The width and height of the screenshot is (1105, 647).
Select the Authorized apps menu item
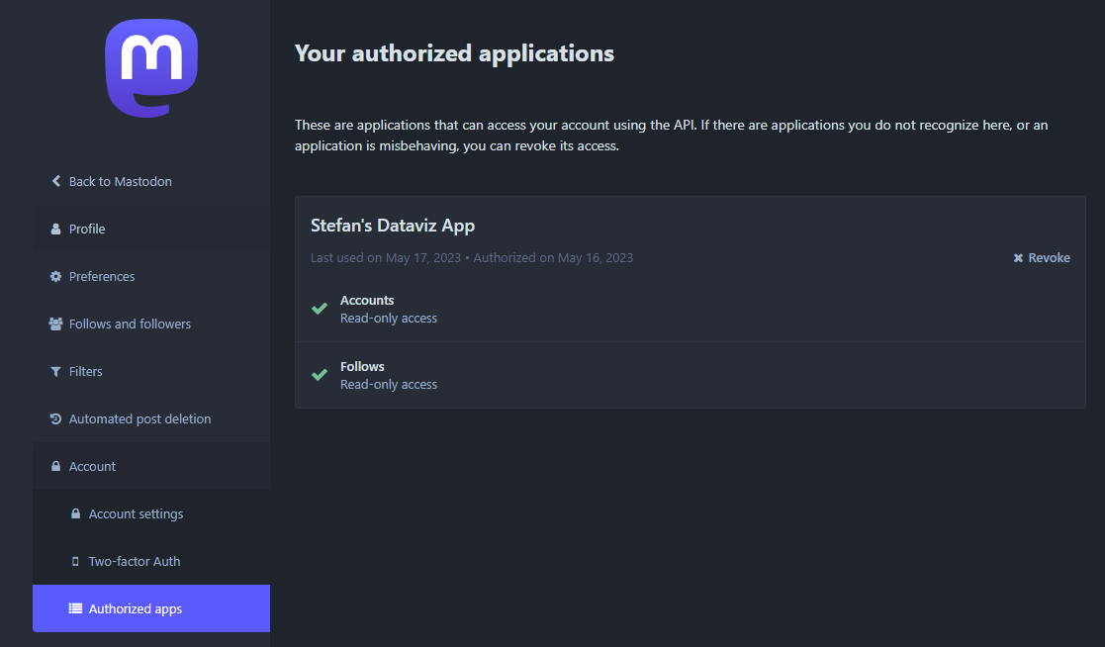coord(151,608)
